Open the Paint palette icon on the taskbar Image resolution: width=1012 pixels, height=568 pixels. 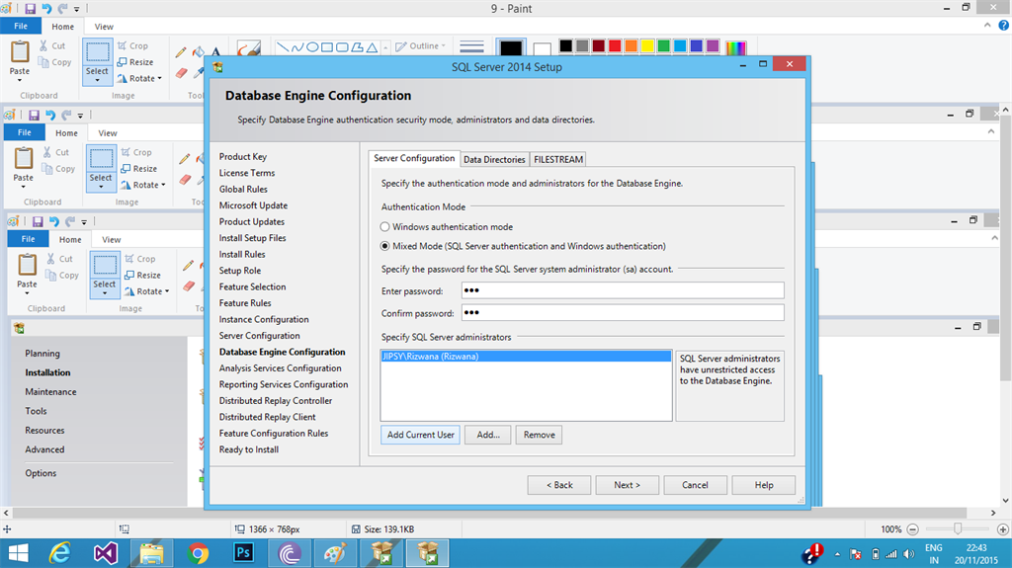(x=335, y=553)
